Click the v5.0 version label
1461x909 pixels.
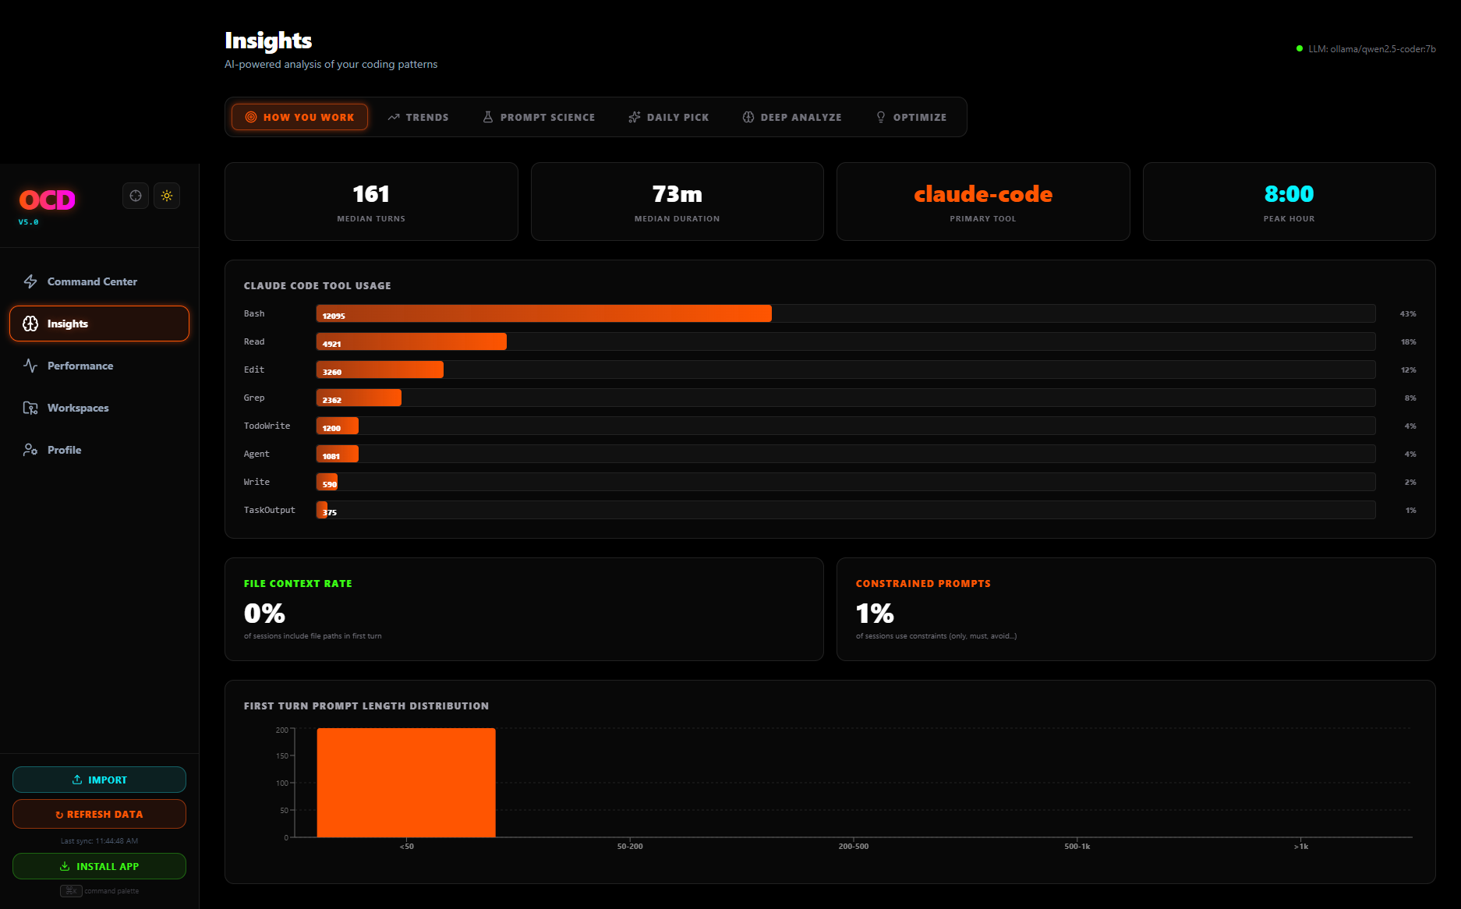click(29, 222)
